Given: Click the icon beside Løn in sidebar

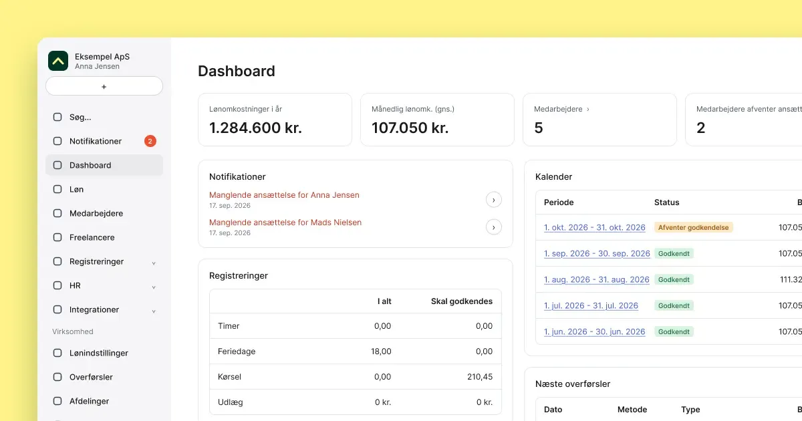Looking at the screenshot, I should click(x=57, y=189).
